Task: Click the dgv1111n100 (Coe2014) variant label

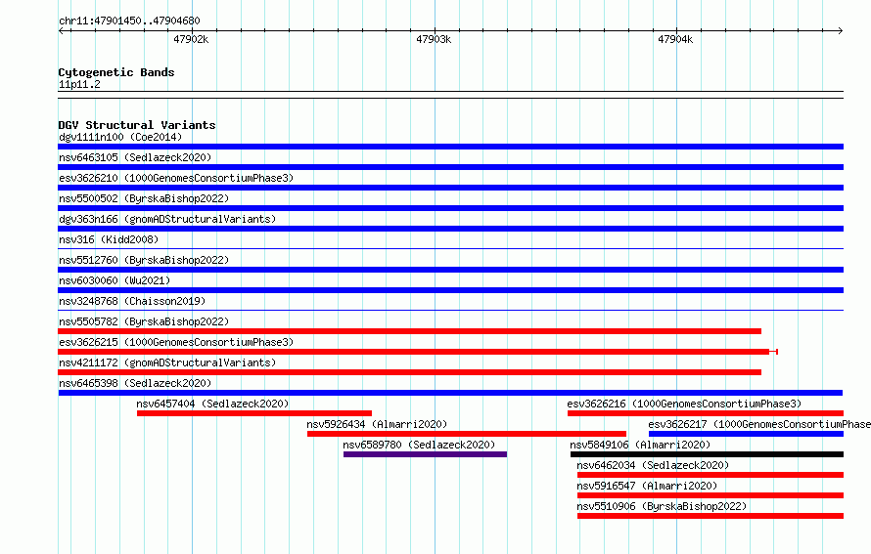Action: pyautogui.click(x=120, y=137)
